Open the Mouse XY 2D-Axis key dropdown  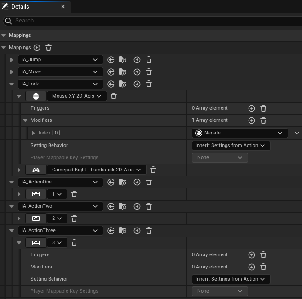(x=77, y=96)
